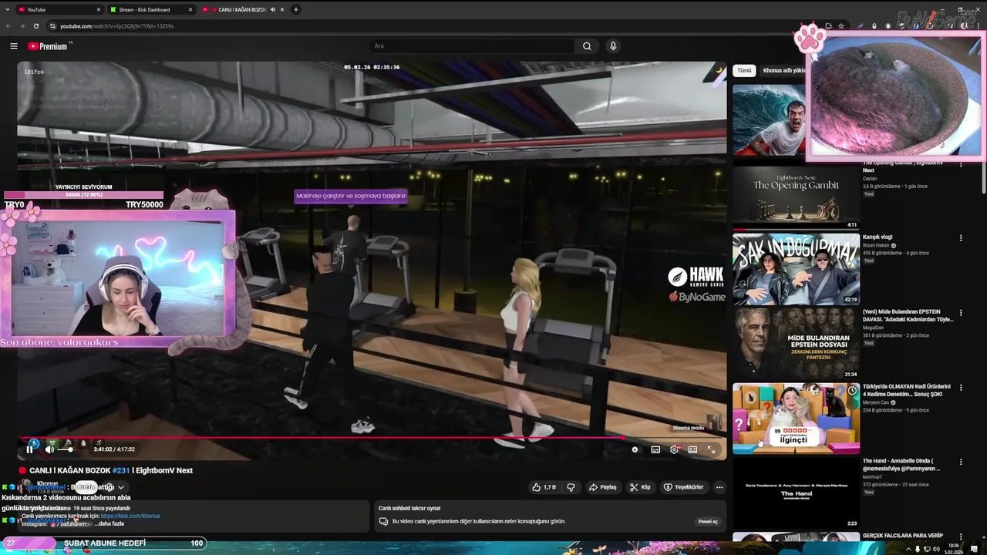Select the CANLI I KAĞAN BOZOK tab
The height and width of the screenshot is (555, 987).
pyautogui.click(x=241, y=9)
